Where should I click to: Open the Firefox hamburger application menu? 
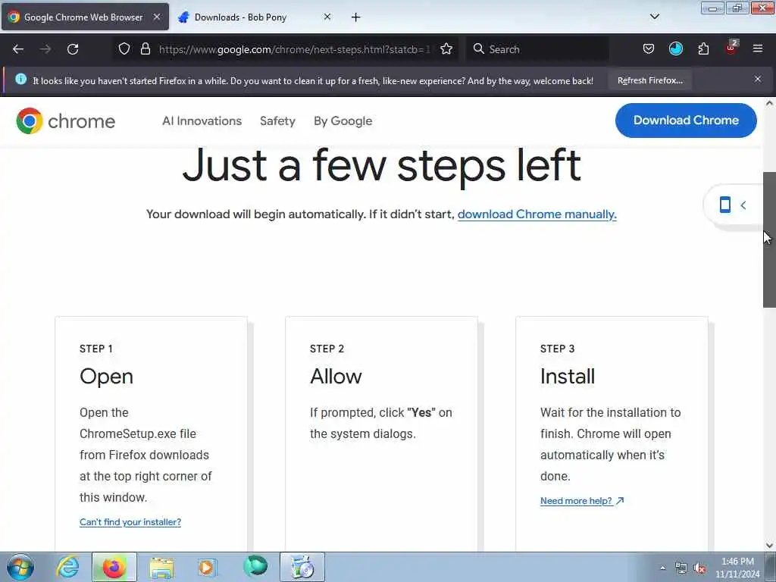(758, 49)
